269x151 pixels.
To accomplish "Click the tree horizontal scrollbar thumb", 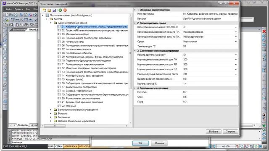I will [55, 126].
